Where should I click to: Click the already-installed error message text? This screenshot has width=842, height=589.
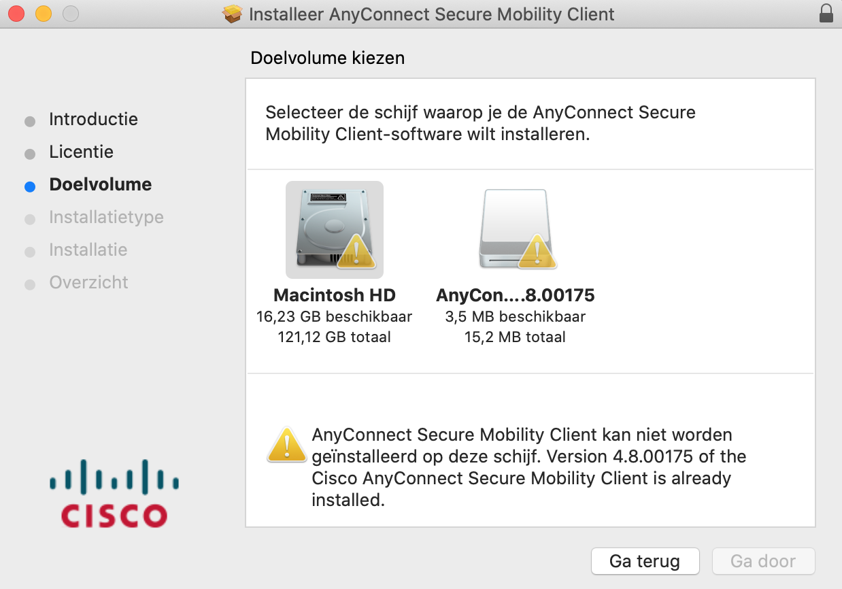tap(528, 467)
